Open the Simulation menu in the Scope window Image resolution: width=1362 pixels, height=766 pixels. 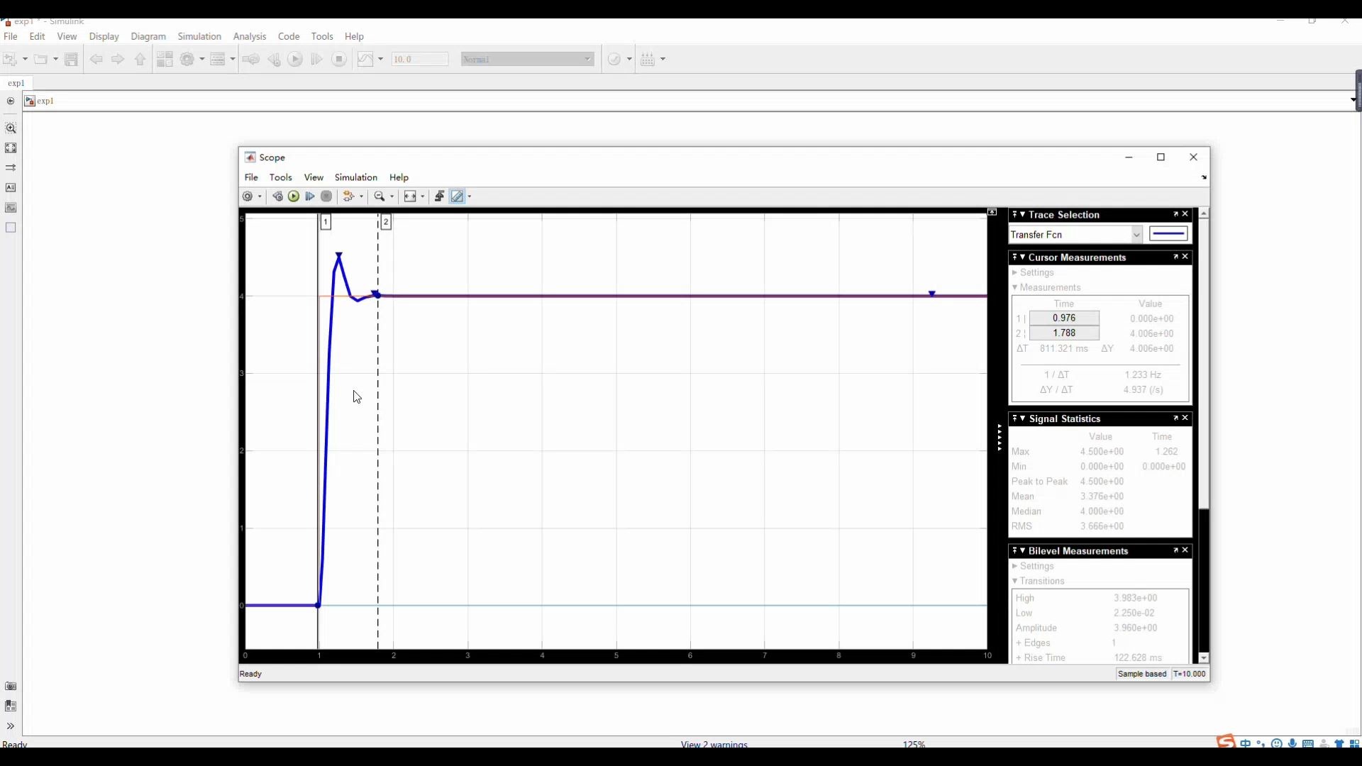[x=355, y=177]
